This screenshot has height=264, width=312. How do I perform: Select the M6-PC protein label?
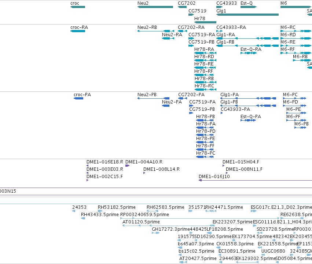pos(290,95)
